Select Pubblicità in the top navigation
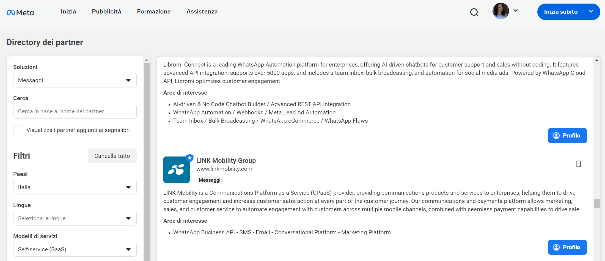Screen dimensions: 605x261 pyautogui.click(x=106, y=12)
